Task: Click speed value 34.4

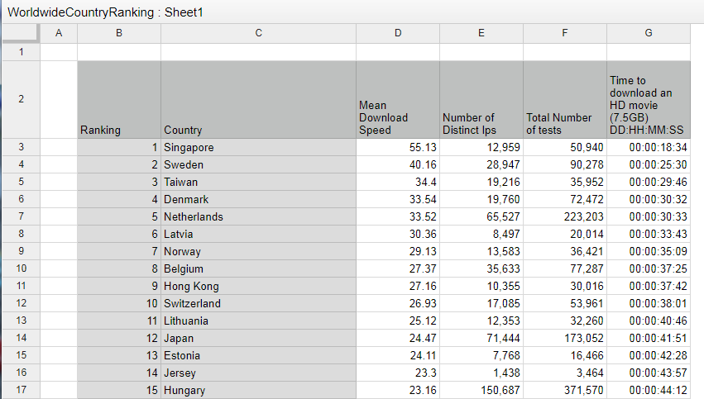Action: (398, 182)
